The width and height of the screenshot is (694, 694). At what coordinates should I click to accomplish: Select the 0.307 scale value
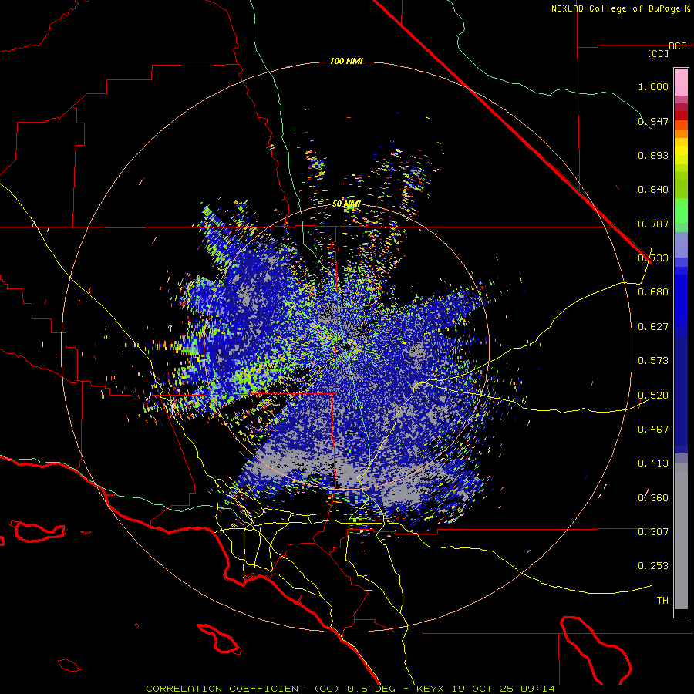coord(653,532)
